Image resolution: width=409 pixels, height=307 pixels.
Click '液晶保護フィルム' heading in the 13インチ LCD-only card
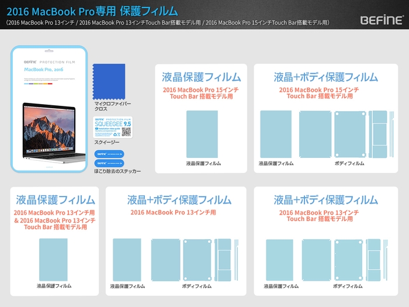tap(56, 200)
